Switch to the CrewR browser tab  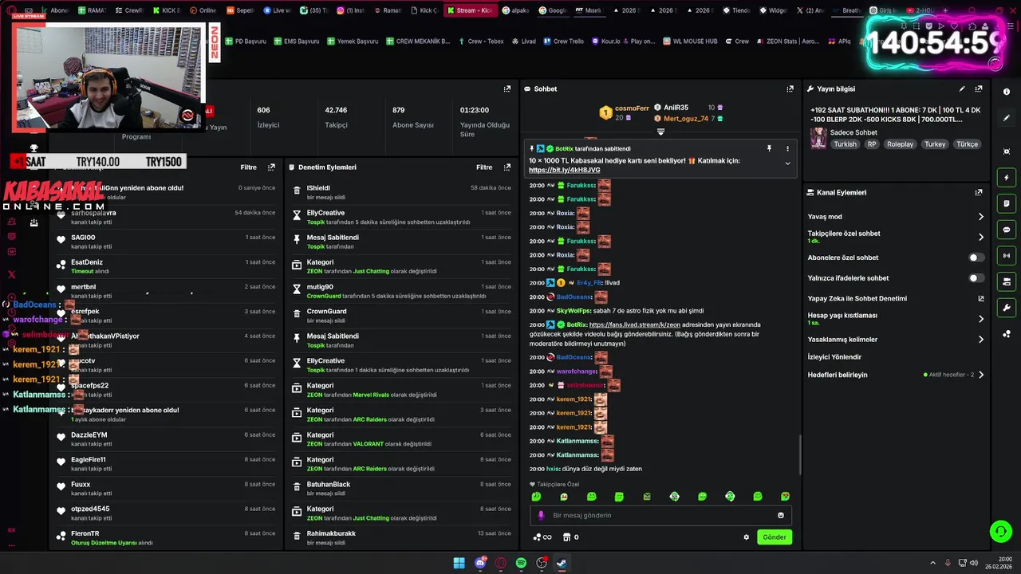(x=129, y=10)
